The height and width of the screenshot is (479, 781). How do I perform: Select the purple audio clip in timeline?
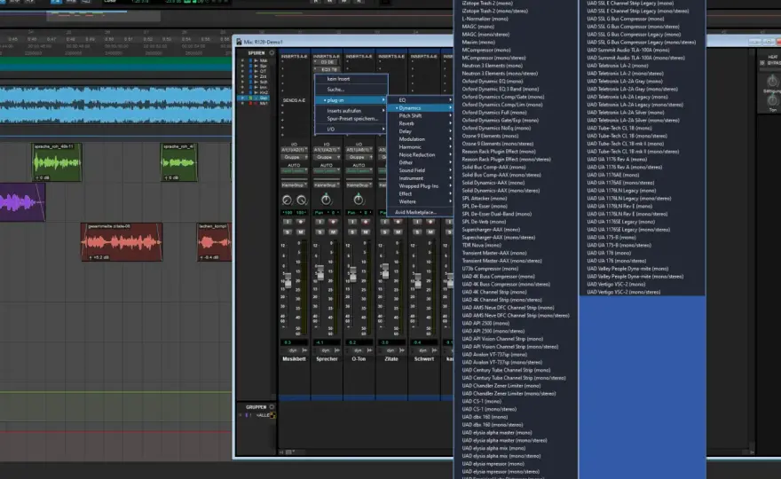pos(22,202)
